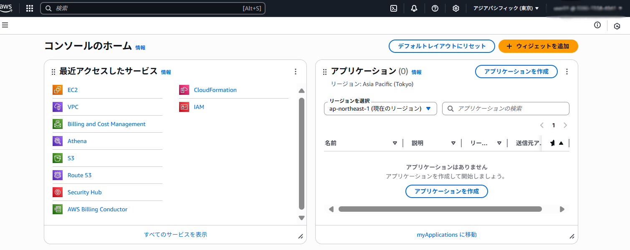The height and width of the screenshot is (250, 630).
Task: Click the デフォルトレイアウトにリセット button
Action: (442, 46)
